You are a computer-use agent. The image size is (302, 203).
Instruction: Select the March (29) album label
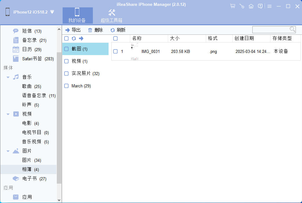pos(81,86)
